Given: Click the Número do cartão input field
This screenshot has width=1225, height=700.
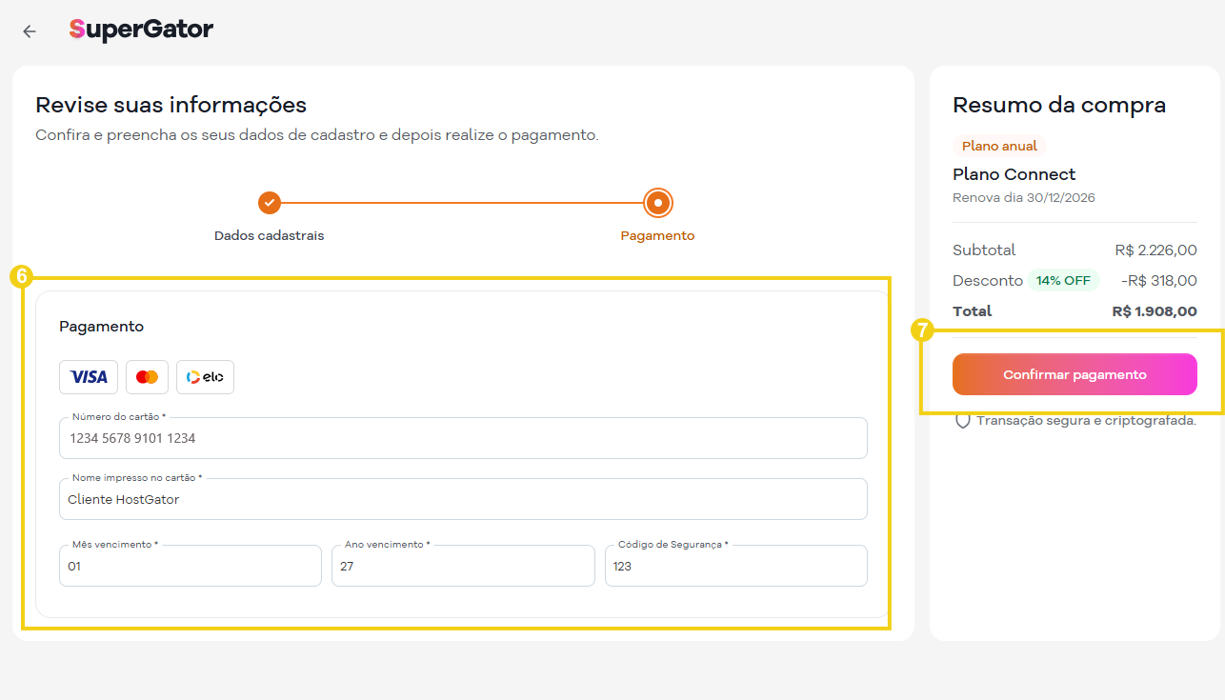Looking at the screenshot, I should pos(463,438).
